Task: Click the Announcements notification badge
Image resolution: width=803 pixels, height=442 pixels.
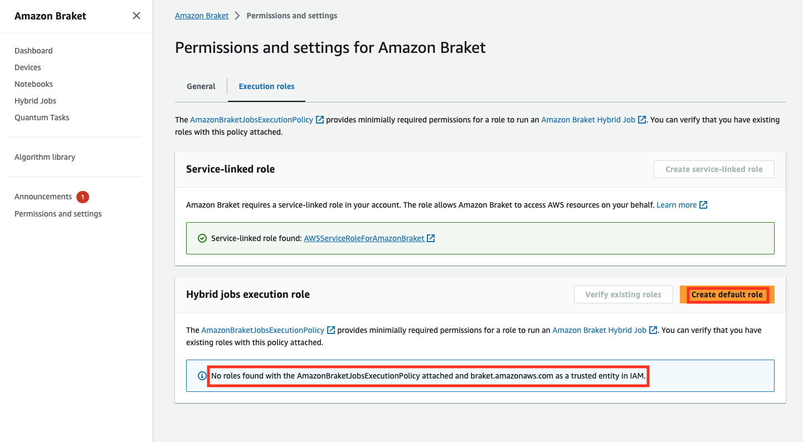Action: point(82,197)
